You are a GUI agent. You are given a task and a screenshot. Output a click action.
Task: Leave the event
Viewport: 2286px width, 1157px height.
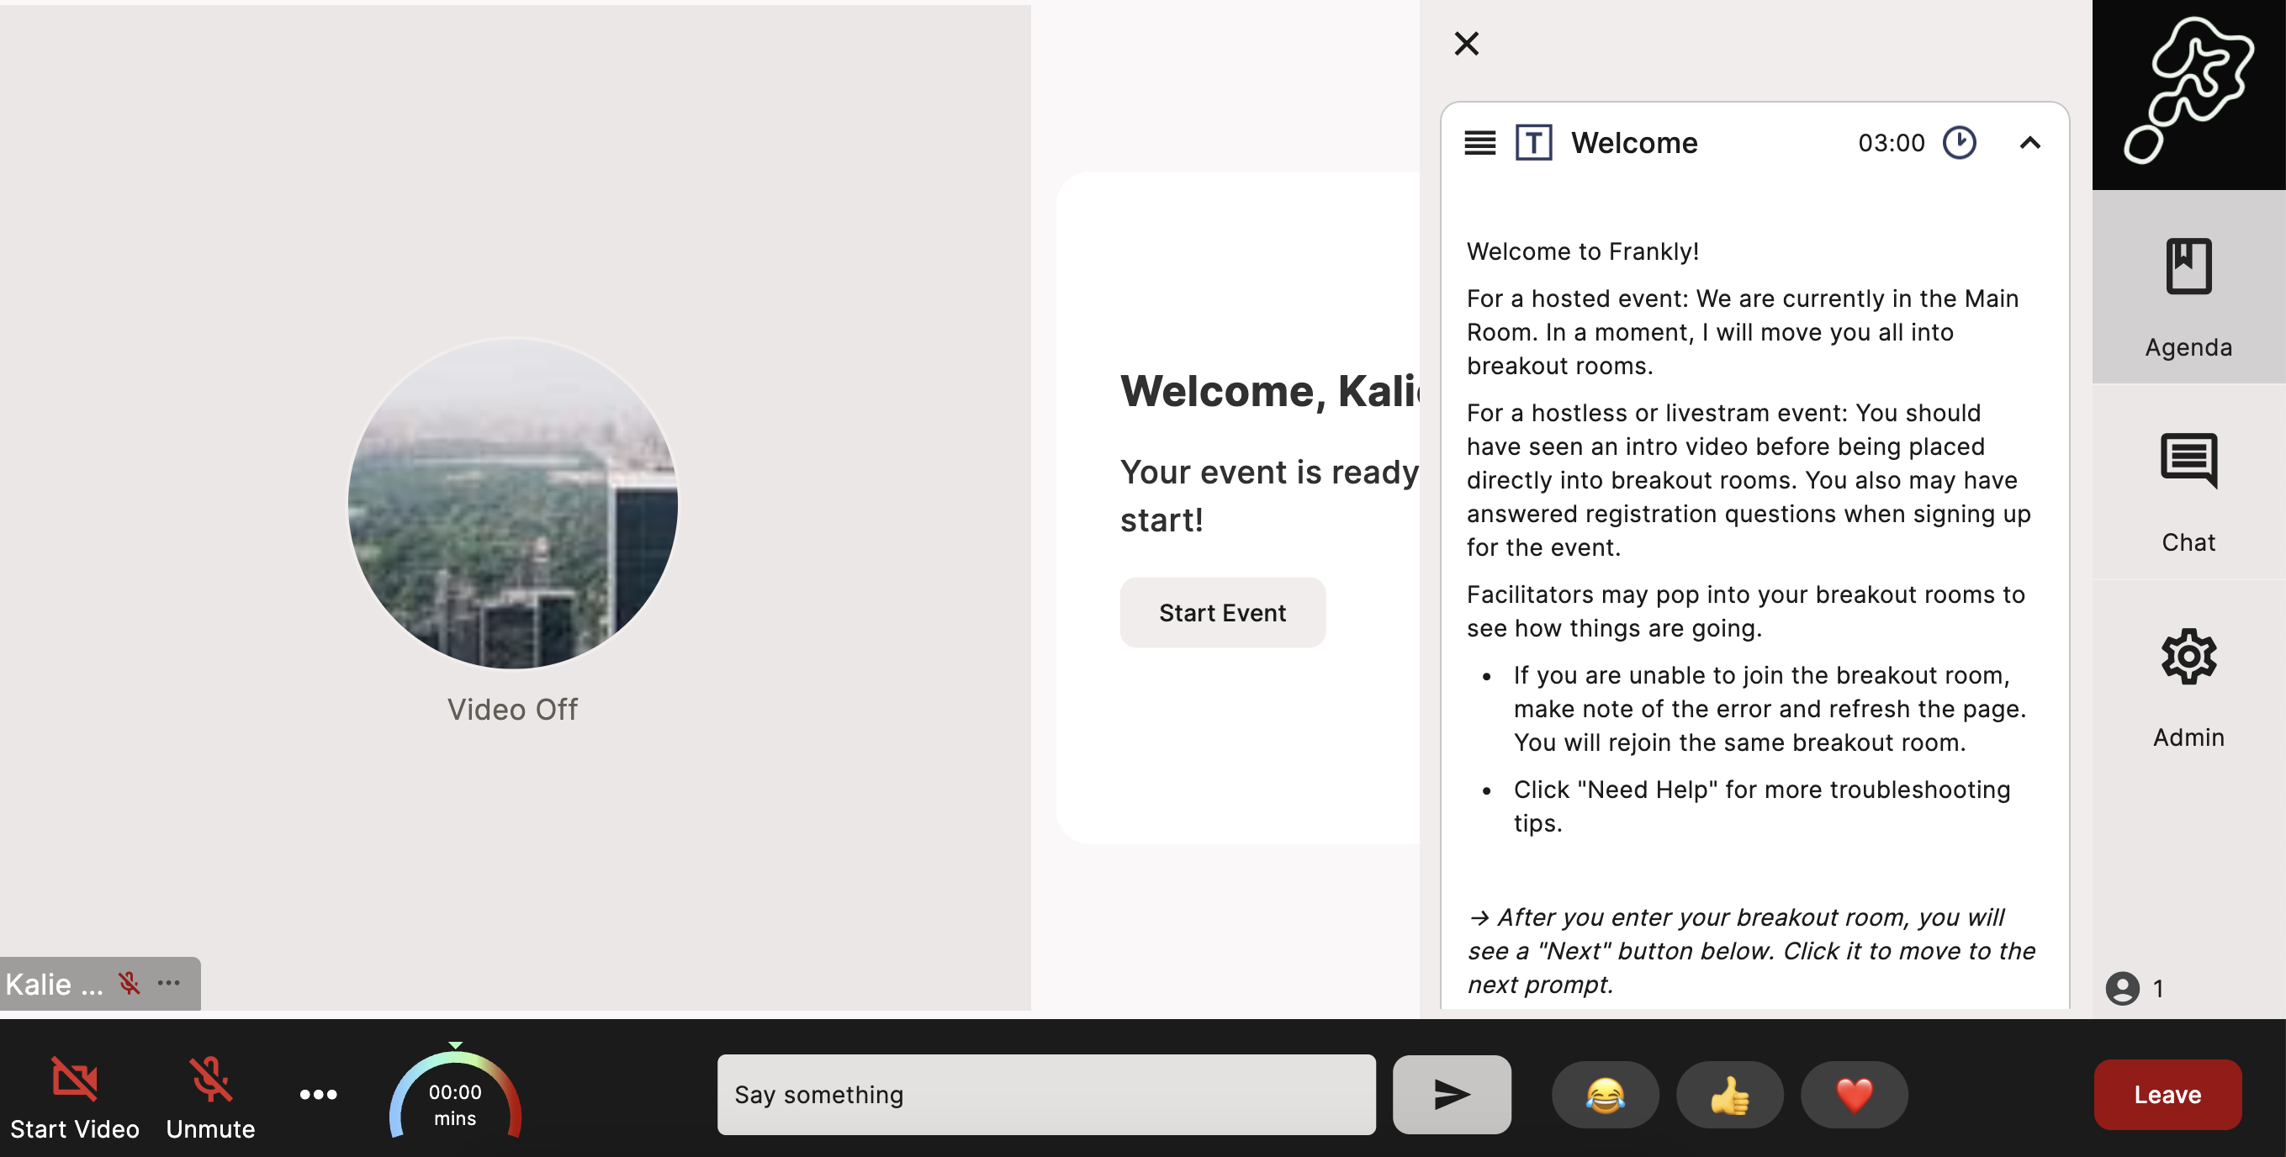[x=2167, y=1094]
